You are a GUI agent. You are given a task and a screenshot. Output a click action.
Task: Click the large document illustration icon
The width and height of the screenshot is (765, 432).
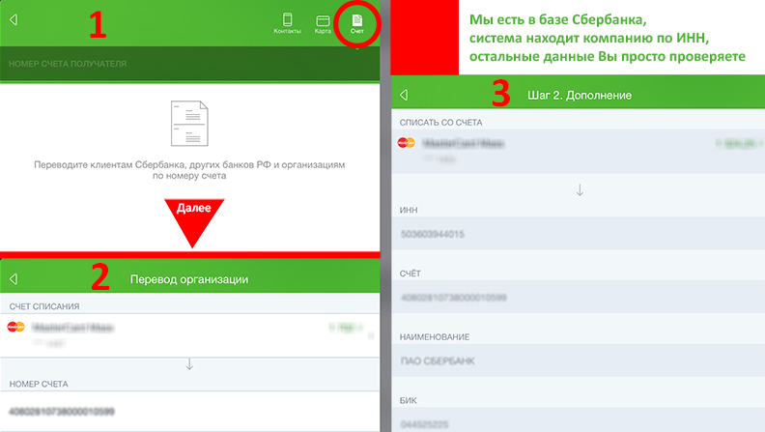click(x=189, y=124)
